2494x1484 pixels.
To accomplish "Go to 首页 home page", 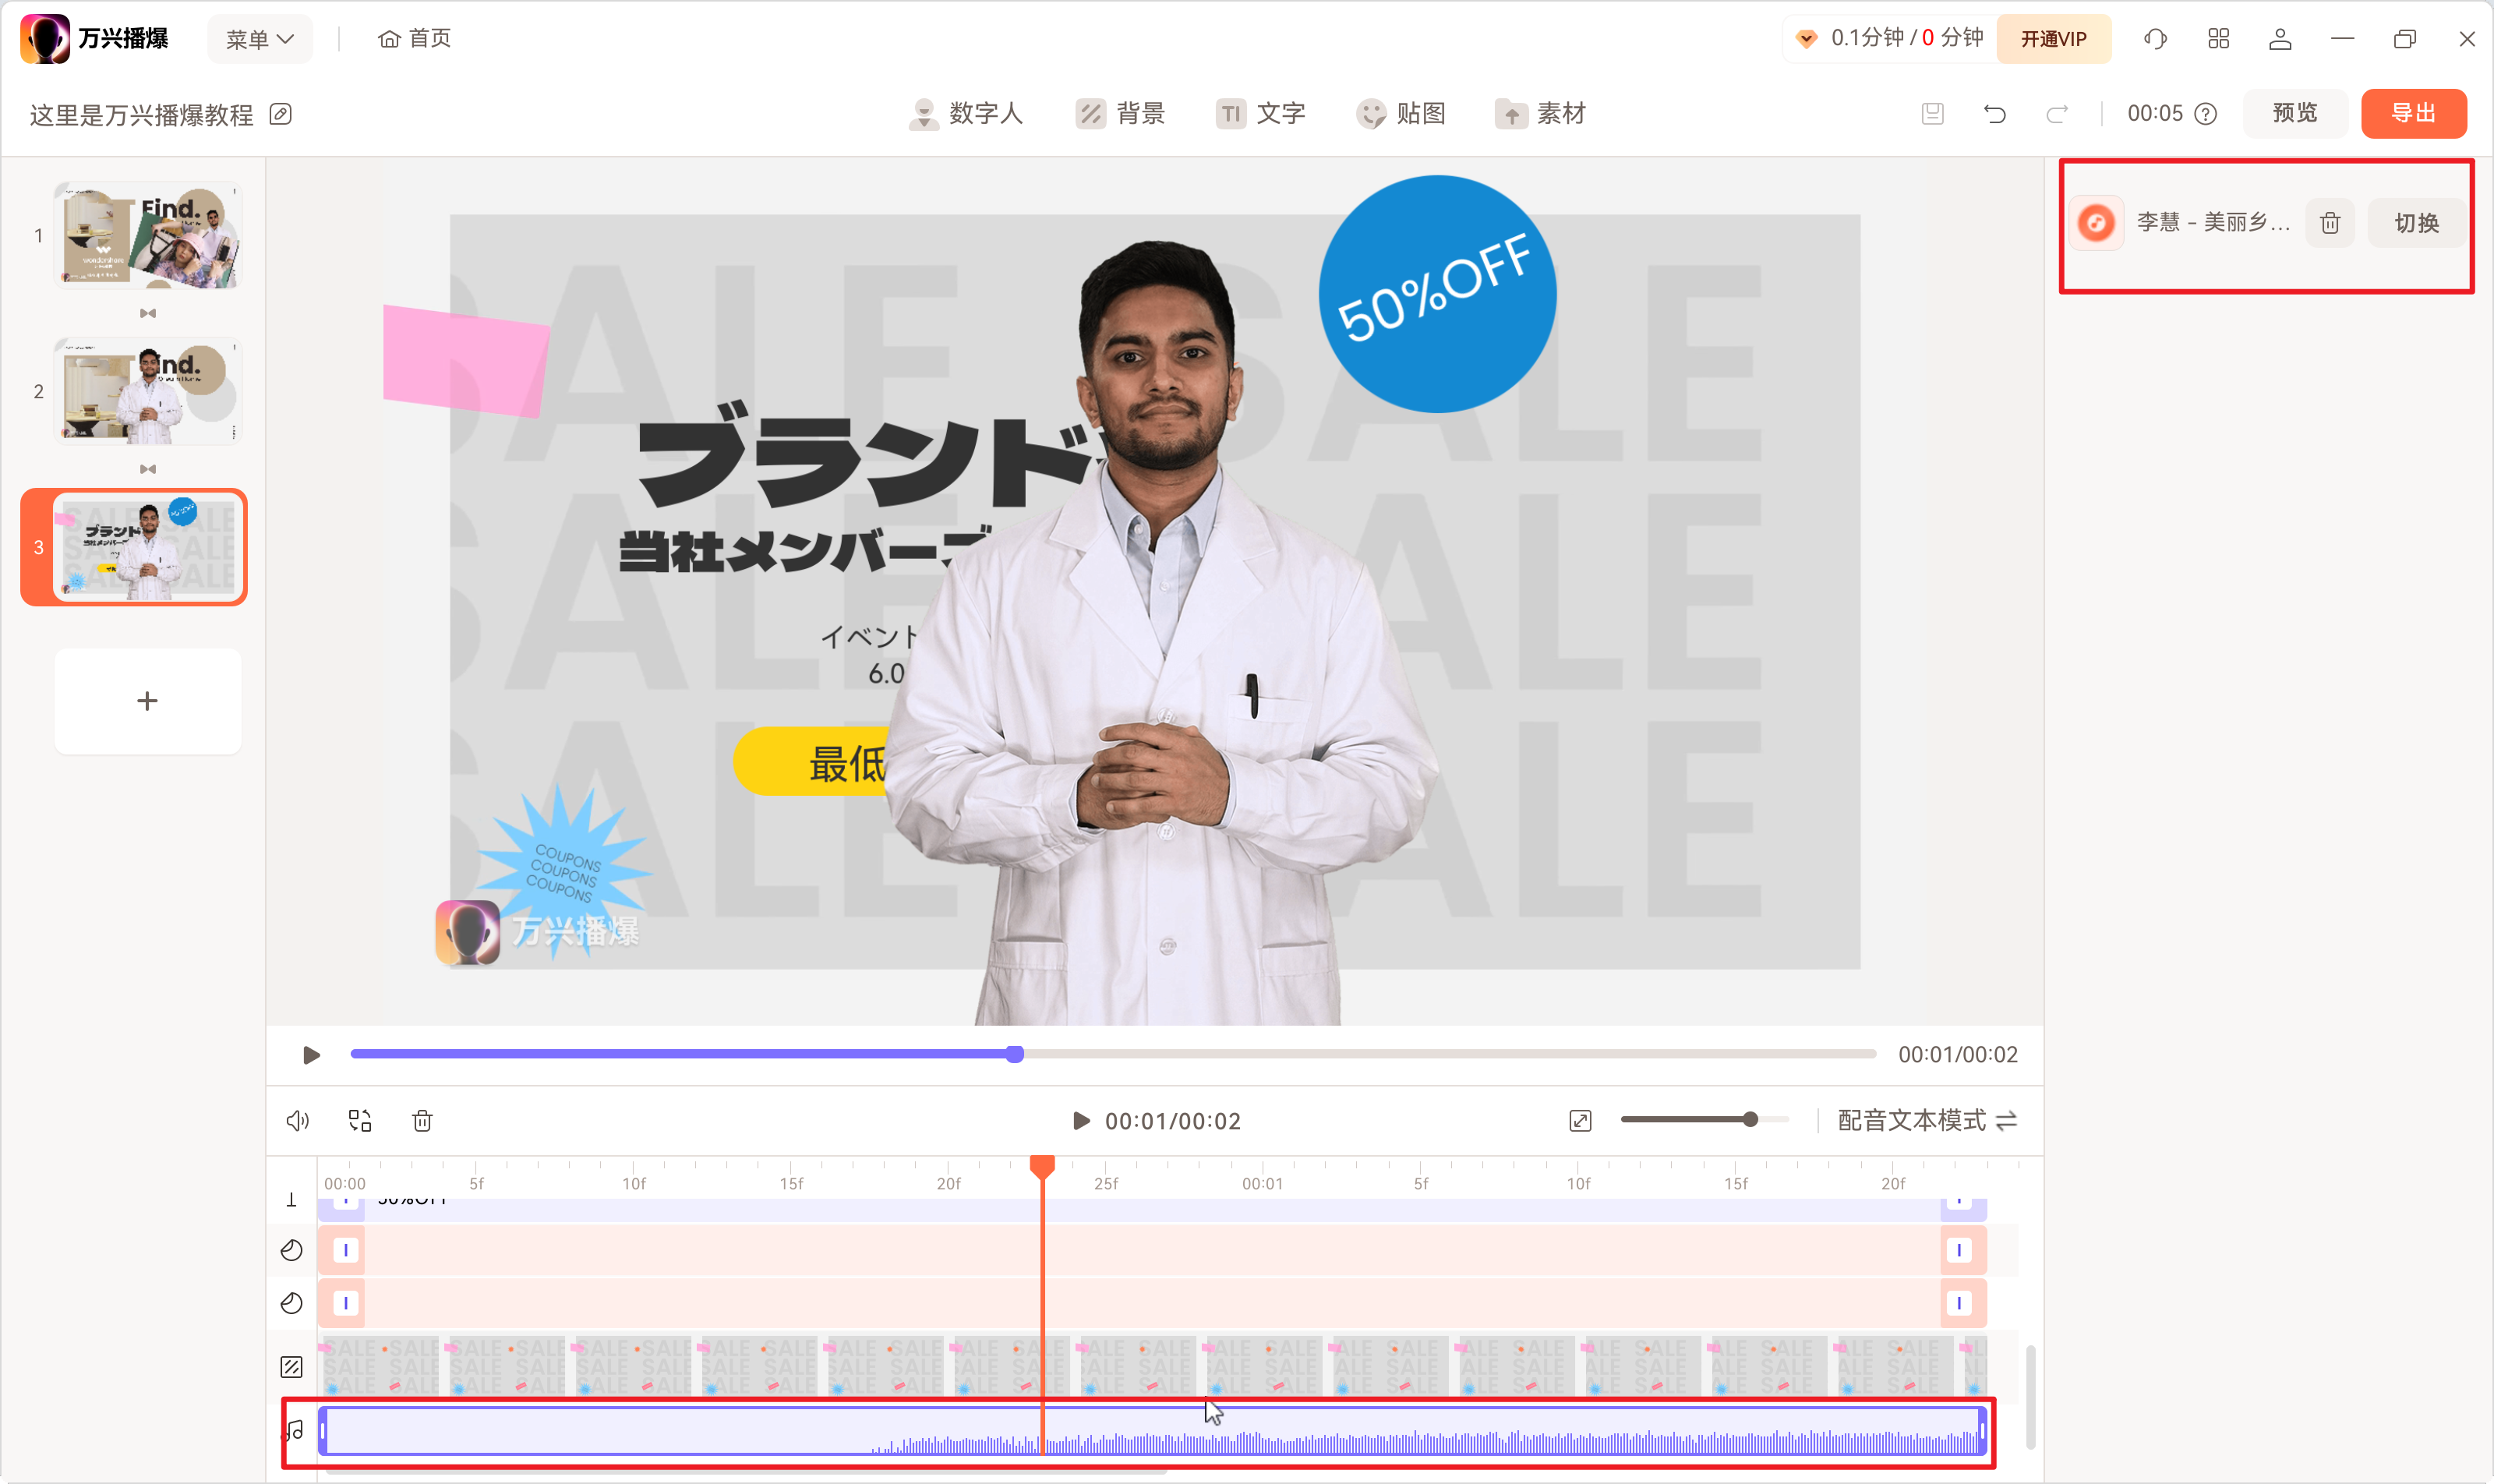I will [414, 39].
